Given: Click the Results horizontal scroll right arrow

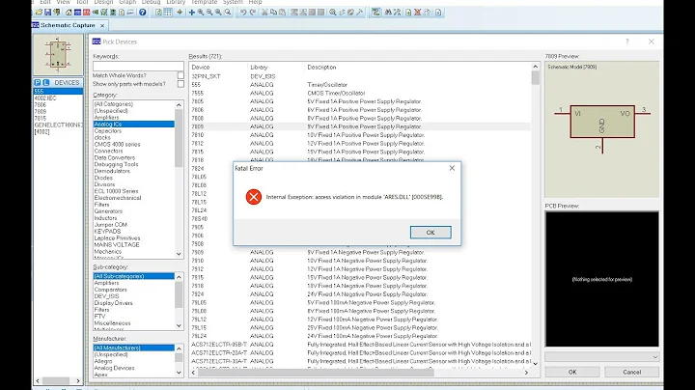Looking at the screenshot, I should [x=526, y=373].
